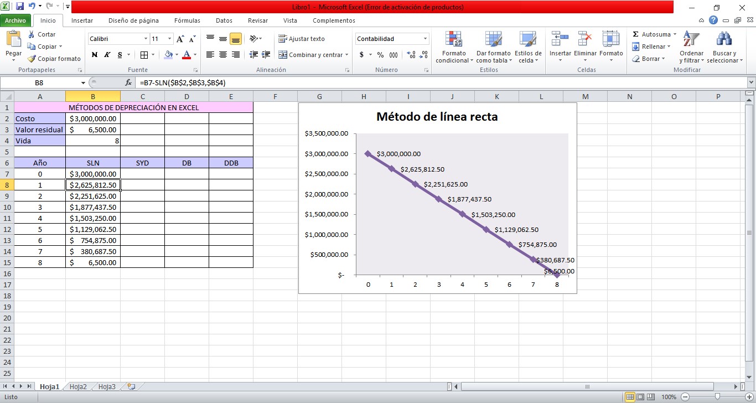This screenshot has width=756, height=403.
Task: Click the Conditional Formatting icon
Action: [x=454, y=40]
